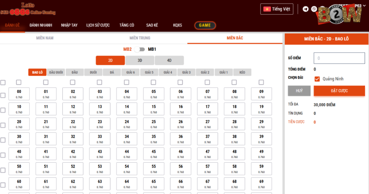
Task: Open the Tiếng Việt language selector
Action: coord(277,9)
